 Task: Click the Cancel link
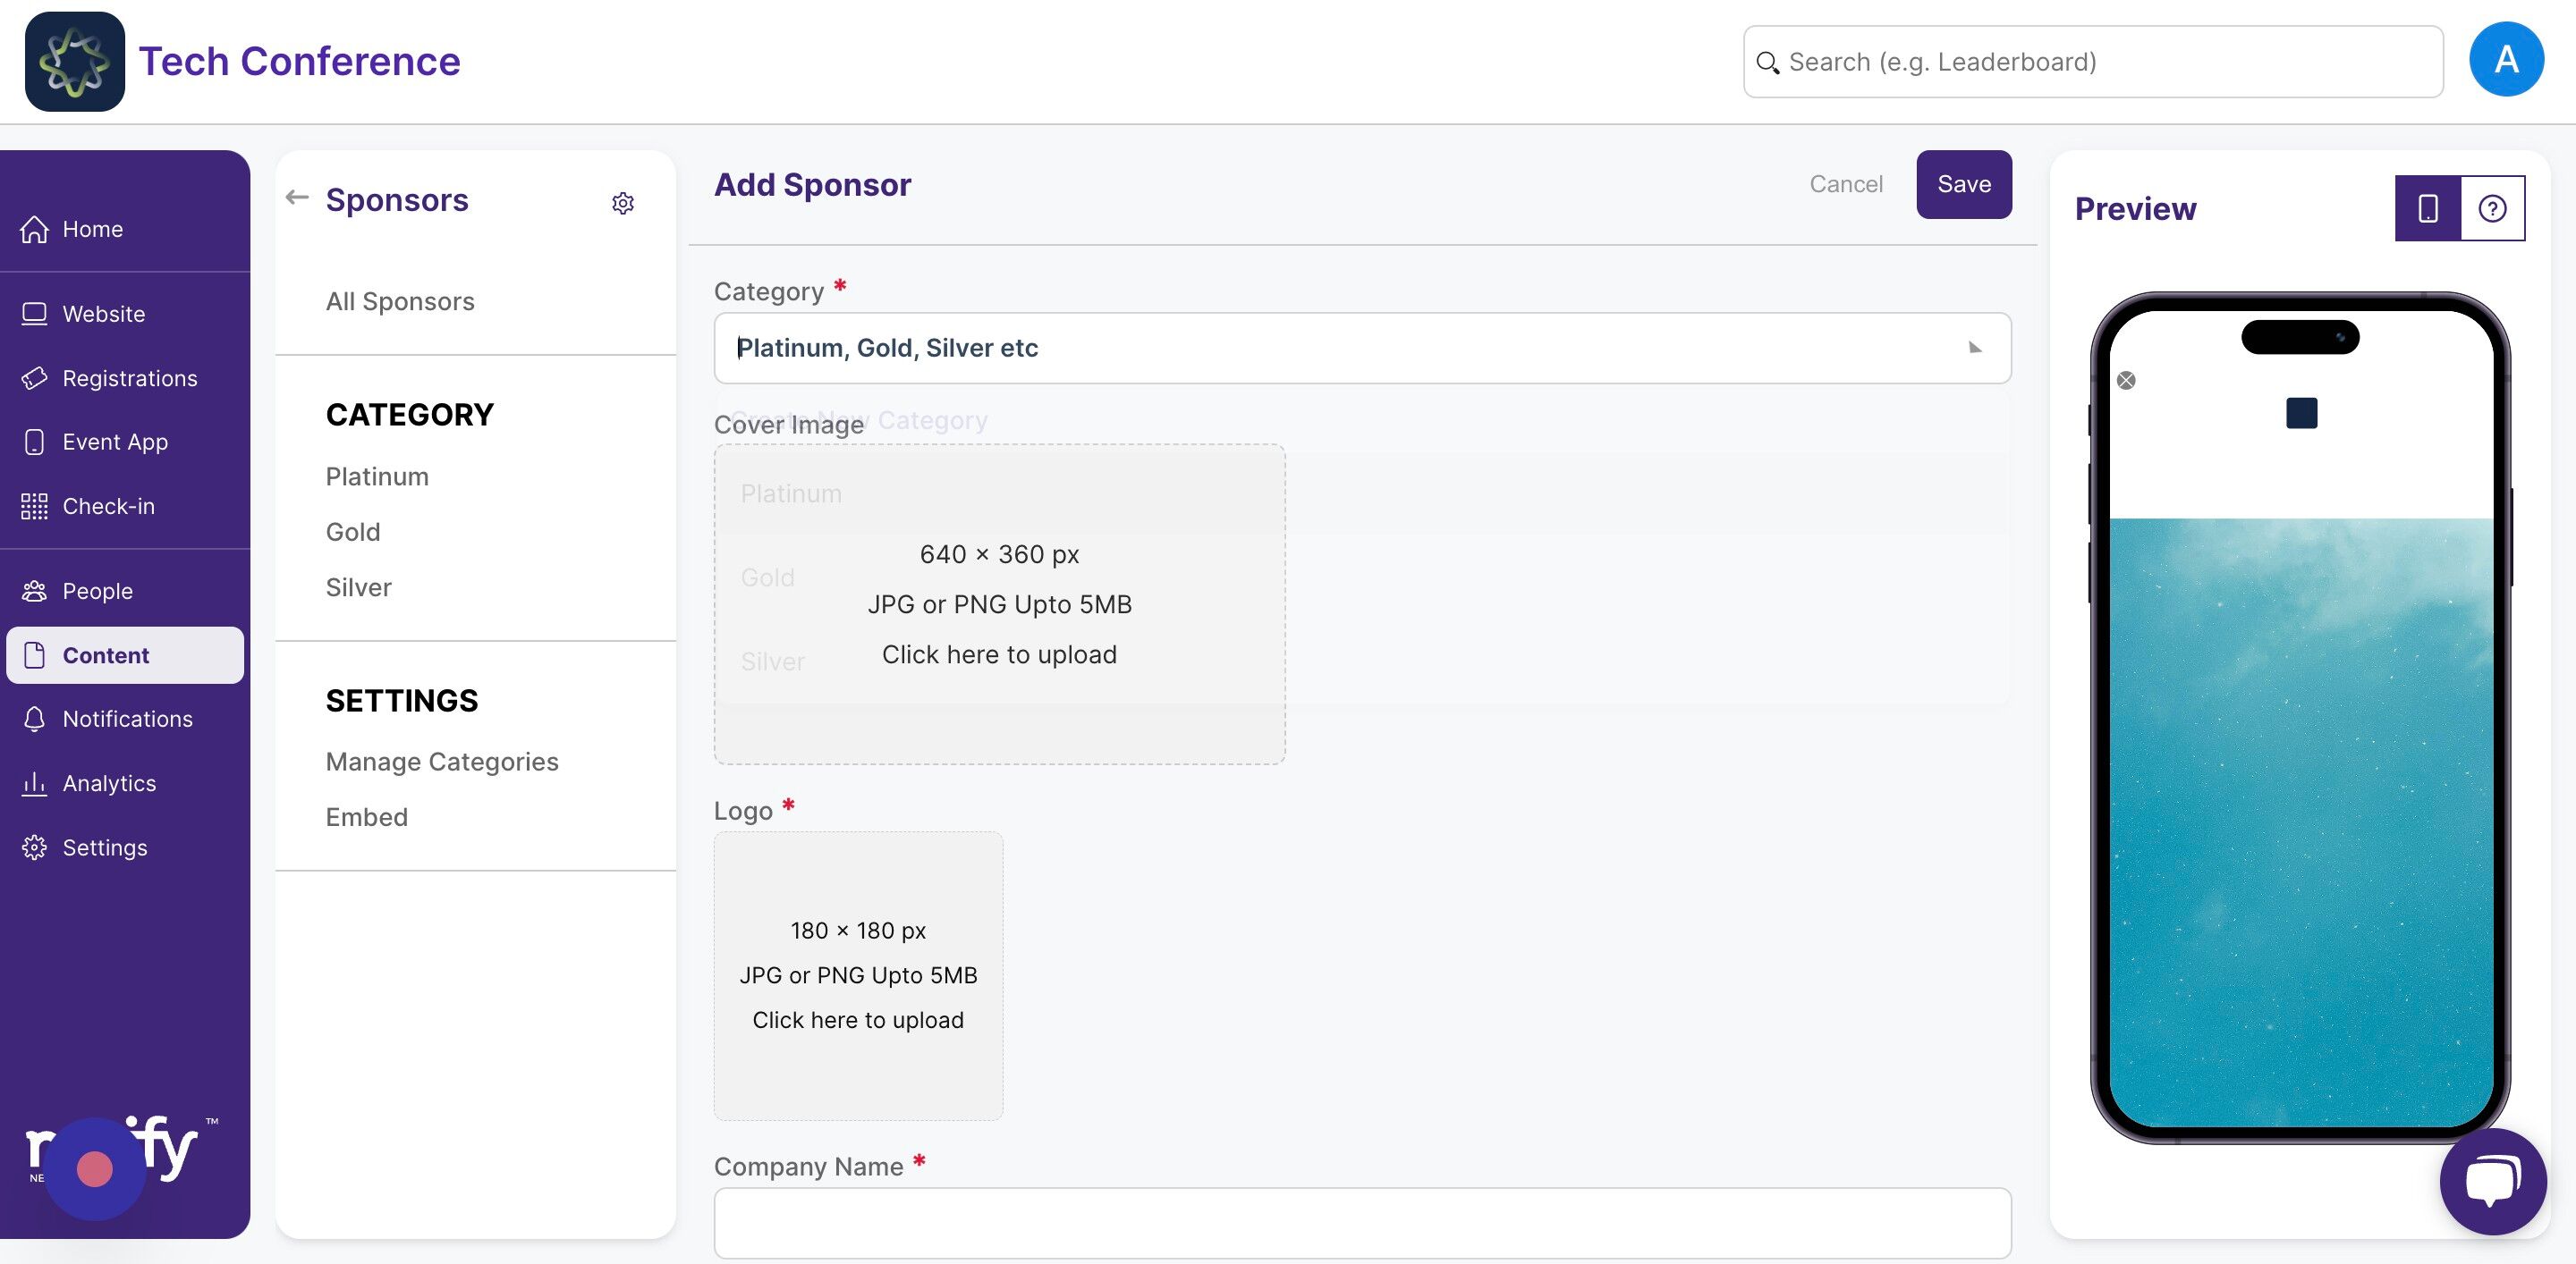[x=1845, y=184]
